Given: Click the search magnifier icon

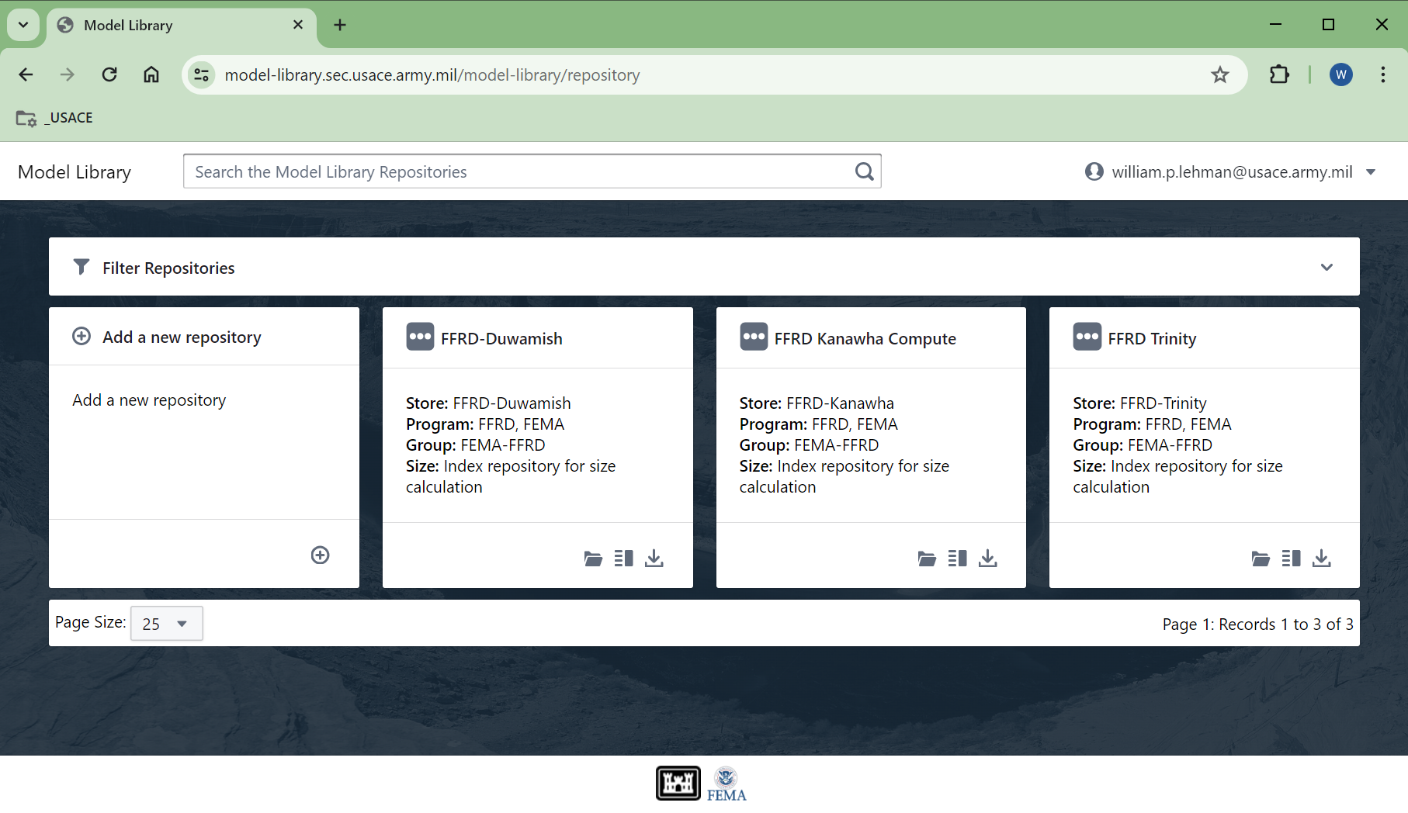Looking at the screenshot, I should [x=864, y=171].
